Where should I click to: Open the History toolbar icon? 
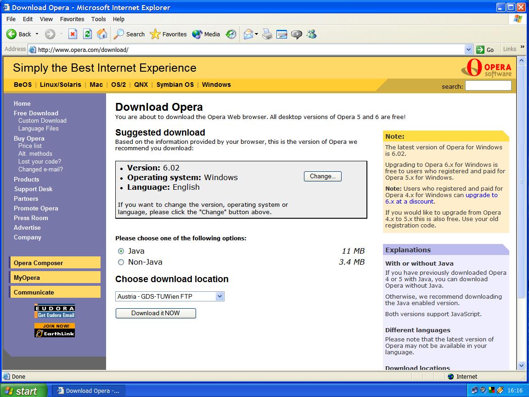231,34
